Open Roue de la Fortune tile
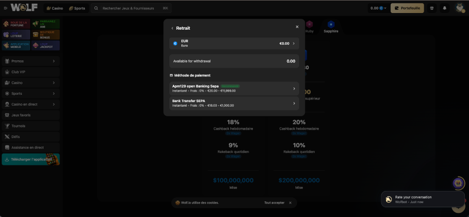The height and width of the screenshot is (217, 469). [16, 24]
